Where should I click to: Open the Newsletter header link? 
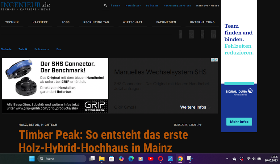point(133,6)
